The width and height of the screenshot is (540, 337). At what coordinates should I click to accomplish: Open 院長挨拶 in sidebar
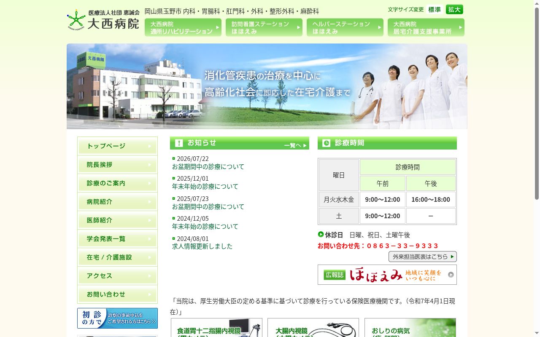point(117,165)
